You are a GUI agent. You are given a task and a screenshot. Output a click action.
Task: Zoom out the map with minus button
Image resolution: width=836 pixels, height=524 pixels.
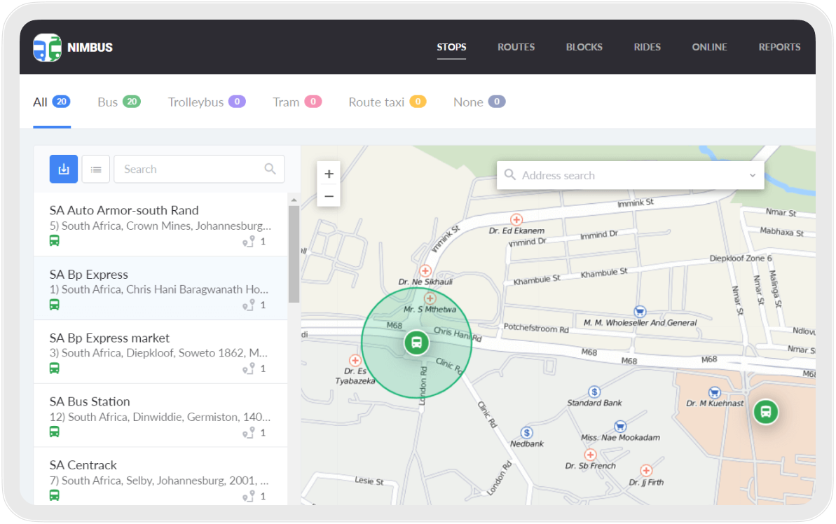coord(329,196)
